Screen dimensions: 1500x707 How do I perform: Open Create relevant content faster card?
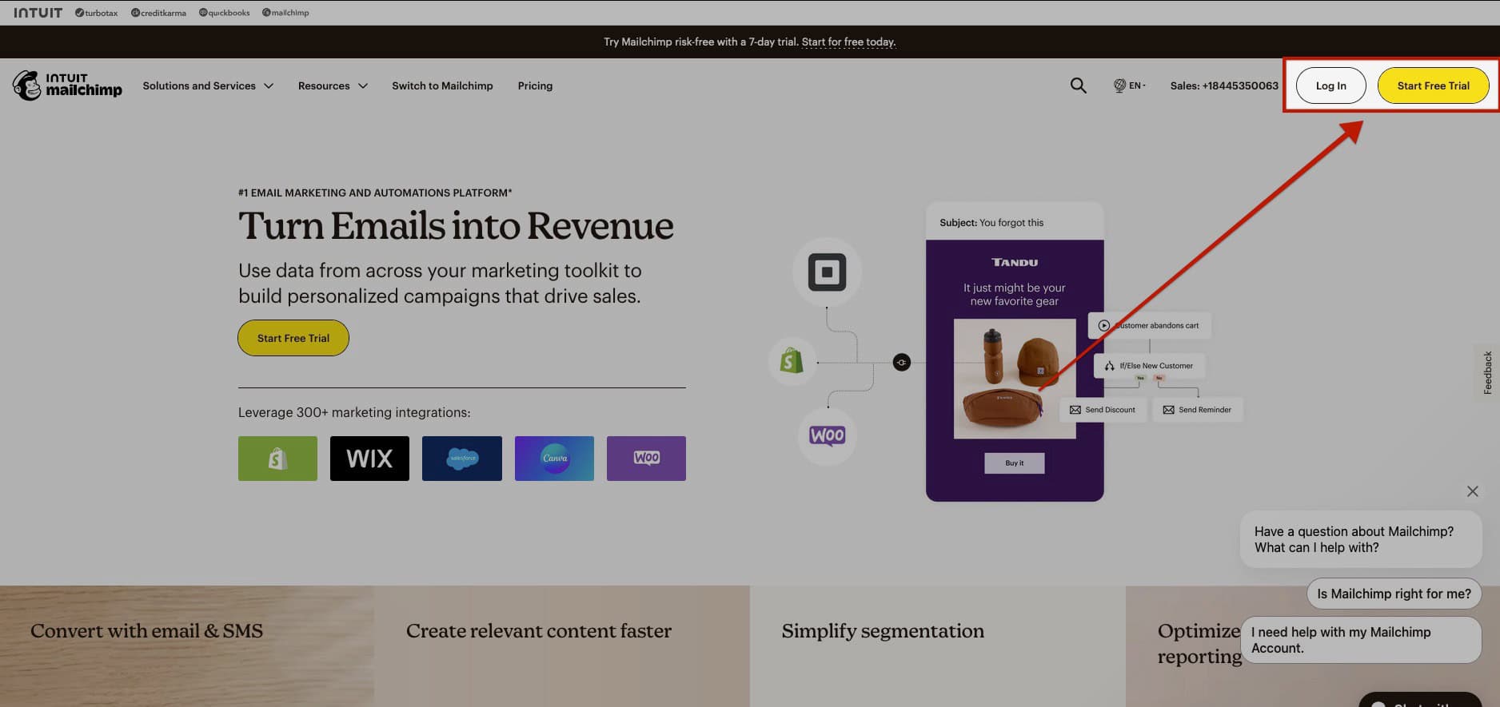(562, 646)
